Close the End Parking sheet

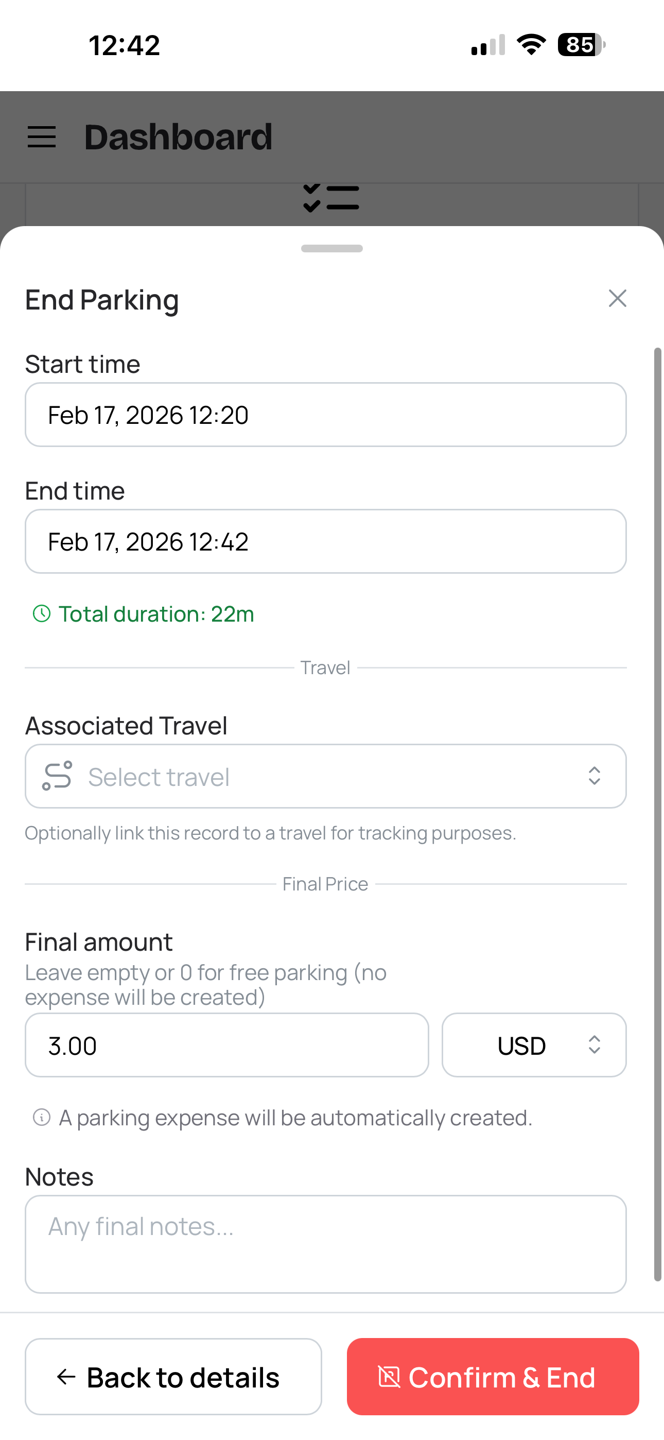point(617,299)
